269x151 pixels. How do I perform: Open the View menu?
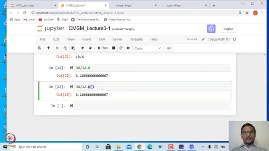point(71,39)
